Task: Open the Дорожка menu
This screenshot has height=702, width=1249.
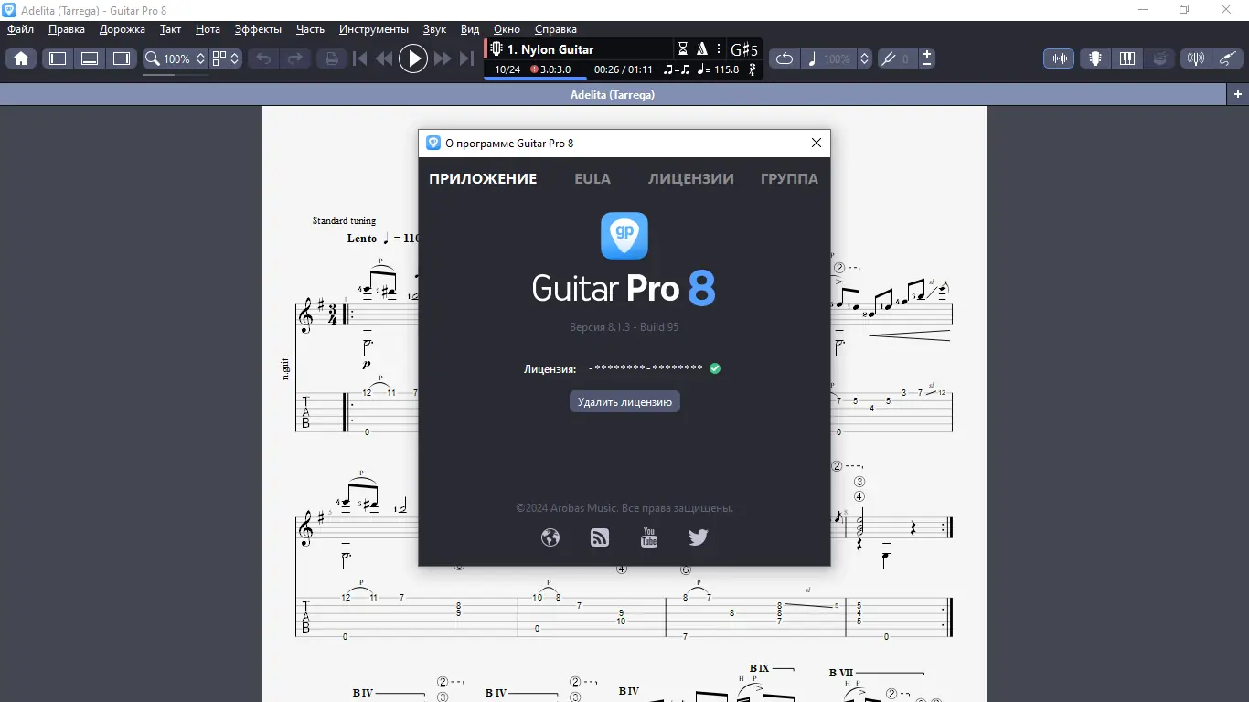Action: [x=123, y=29]
